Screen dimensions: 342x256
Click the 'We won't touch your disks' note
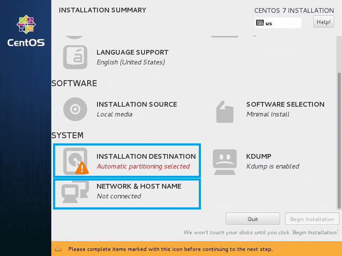point(261,233)
